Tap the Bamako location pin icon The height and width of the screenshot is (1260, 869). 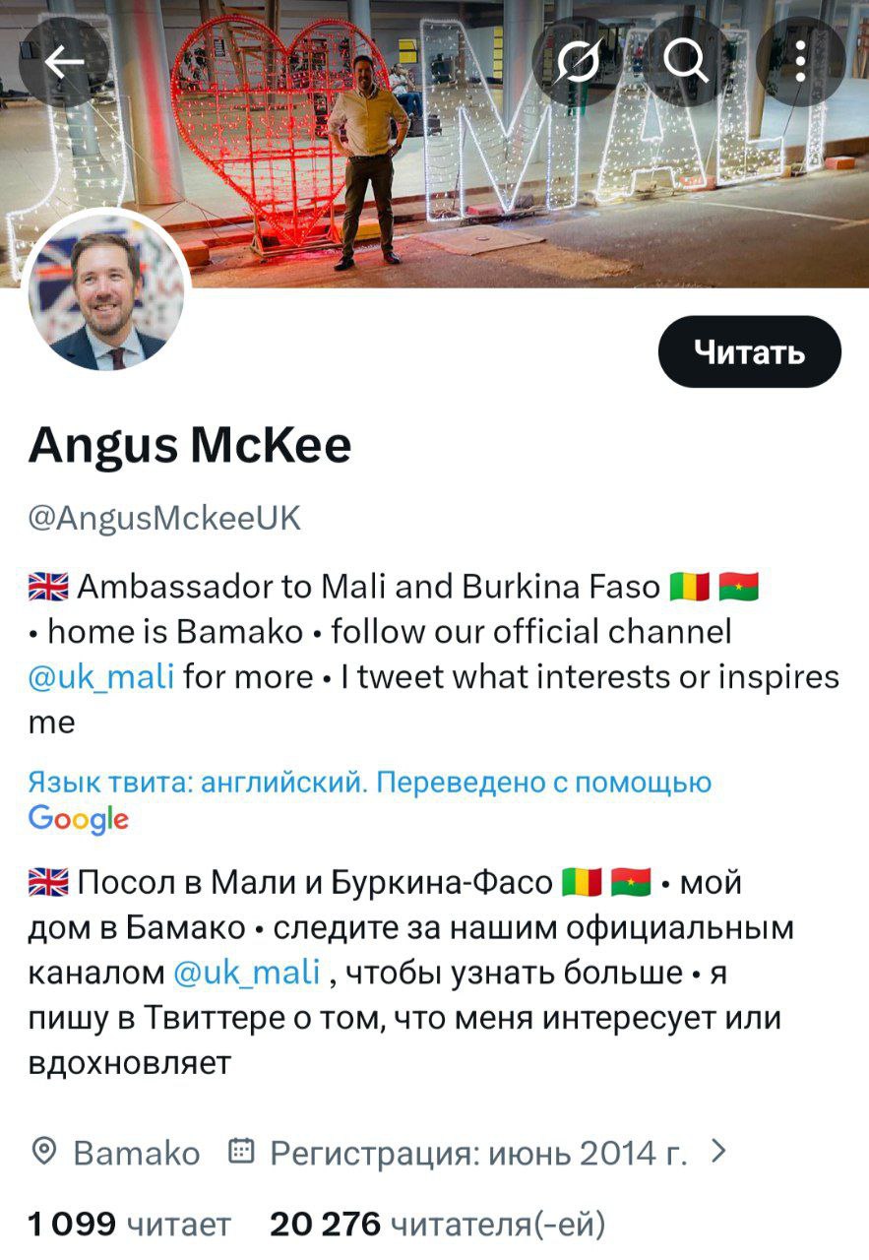click(x=44, y=1151)
